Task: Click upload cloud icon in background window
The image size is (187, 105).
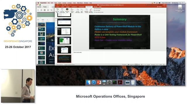Action: tap(41, 10)
